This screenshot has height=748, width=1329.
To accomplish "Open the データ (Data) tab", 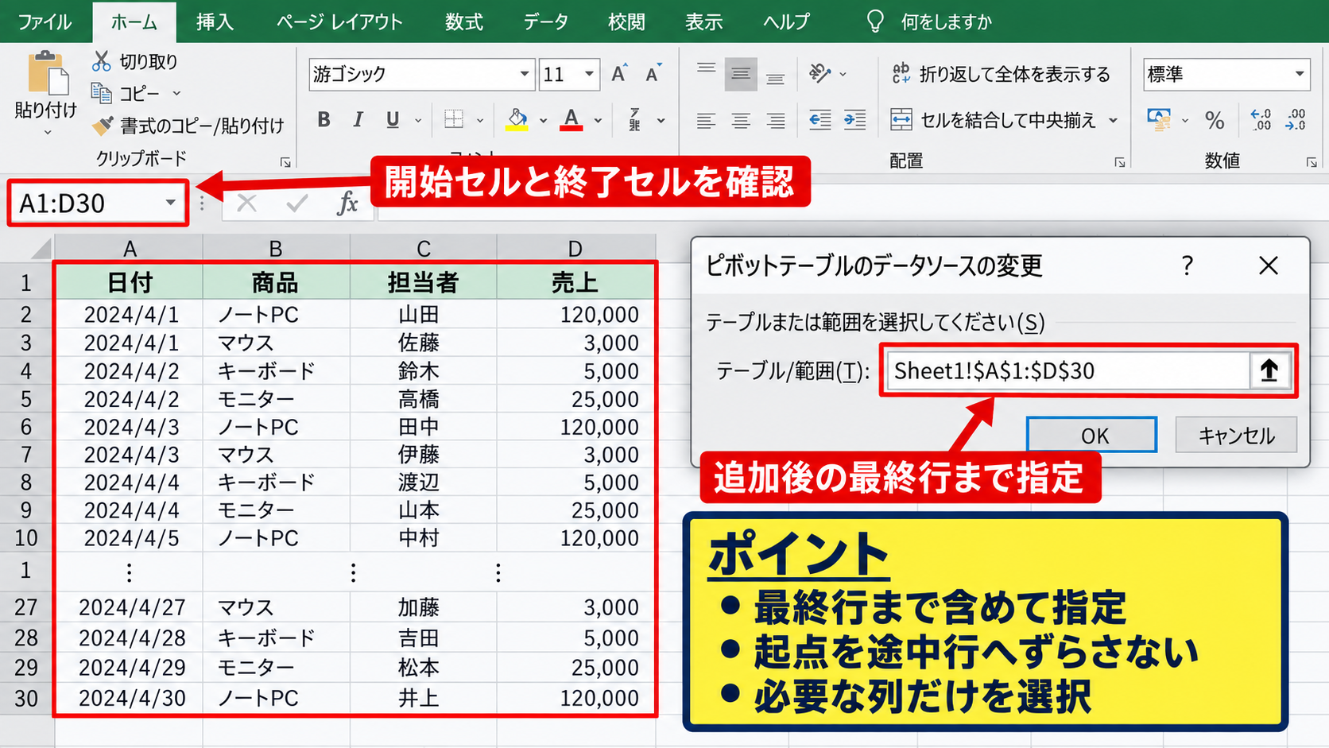I will [x=545, y=21].
